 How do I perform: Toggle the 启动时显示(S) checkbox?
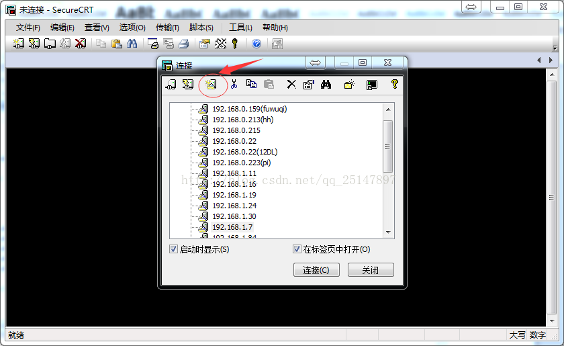click(x=173, y=249)
